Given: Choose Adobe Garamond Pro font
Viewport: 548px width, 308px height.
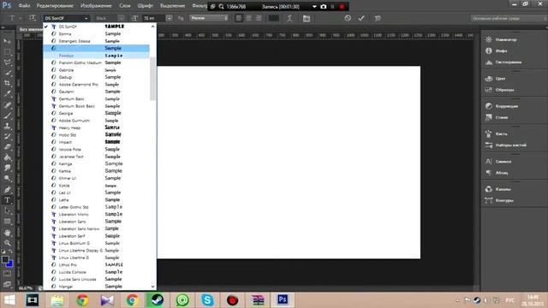Looking at the screenshot, I should (x=96, y=84).
